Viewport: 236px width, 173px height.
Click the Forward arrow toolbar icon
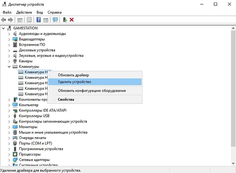10,20
